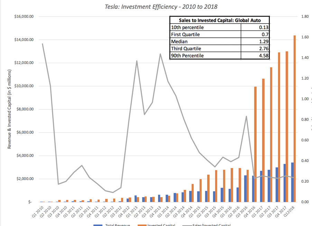Image resolution: width=312 pixels, height=226 pixels.
Task: Select the Q3 2016 blue revenue bar
Action: pyautogui.click(x=245, y=189)
